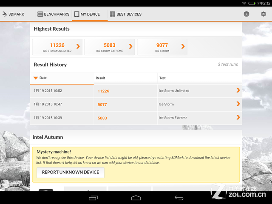This screenshot has width=272, height=204.
Task: Tap Android recent apps button
Action: point(93,198)
